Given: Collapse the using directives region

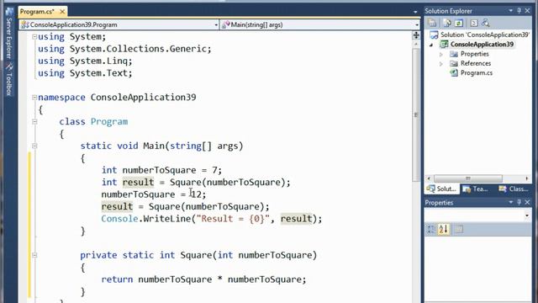Looking at the screenshot, I should (x=34, y=36).
